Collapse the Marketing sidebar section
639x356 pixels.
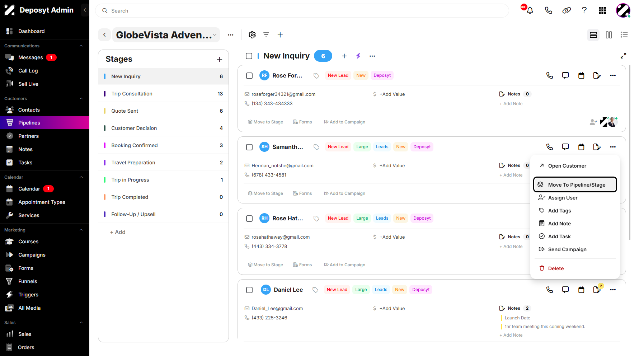point(81,230)
